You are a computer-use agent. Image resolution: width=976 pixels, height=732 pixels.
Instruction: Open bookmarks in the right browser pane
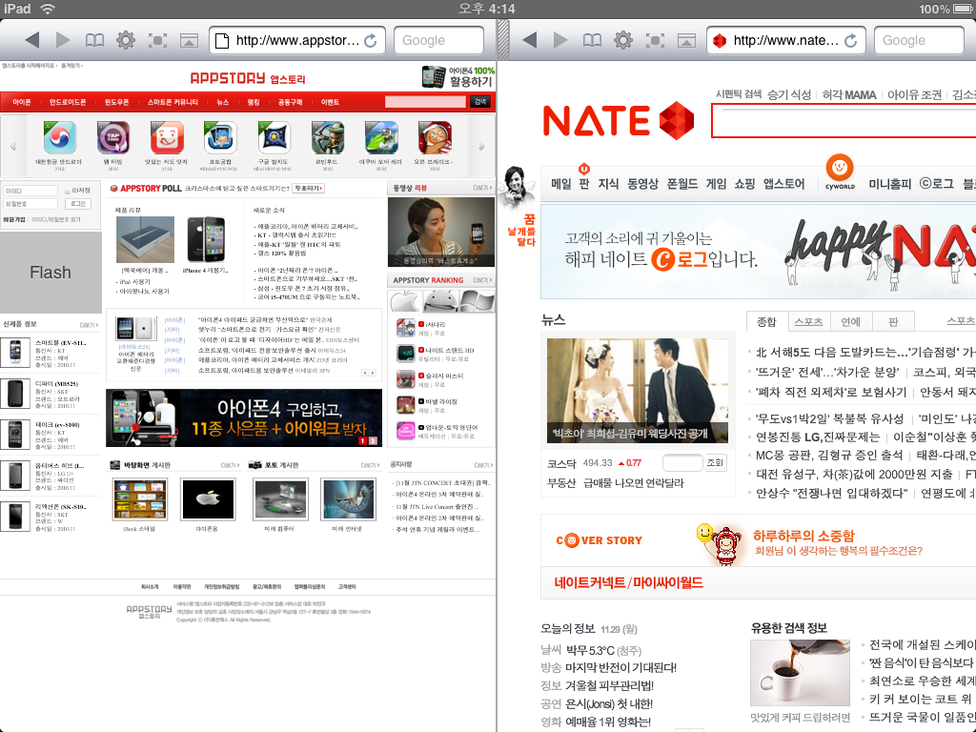592,40
